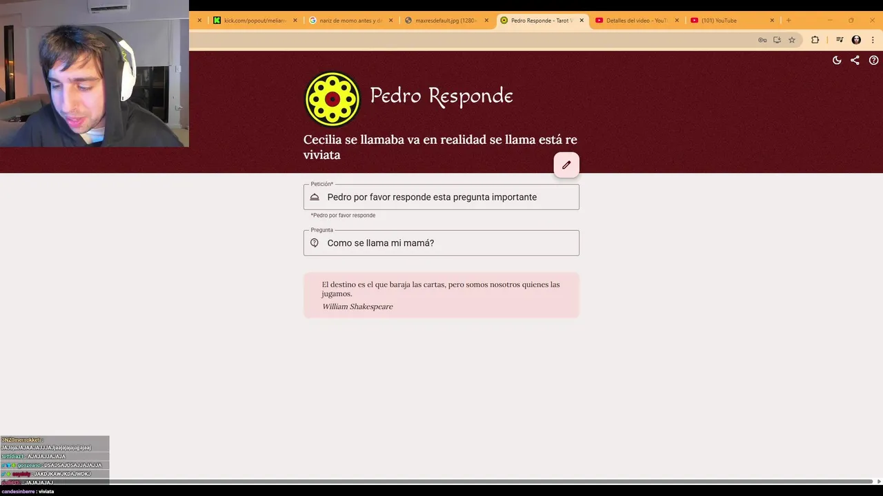Click the Pedro Responde sunflower logo
This screenshot has width=883, height=496.
[x=333, y=99]
